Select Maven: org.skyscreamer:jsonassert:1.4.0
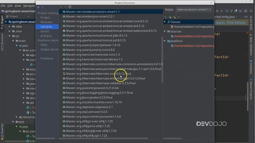 [111, 116]
